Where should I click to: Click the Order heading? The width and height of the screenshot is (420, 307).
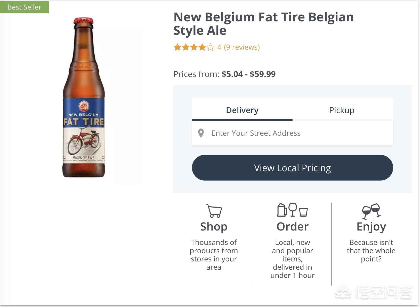click(x=292, y=227)
